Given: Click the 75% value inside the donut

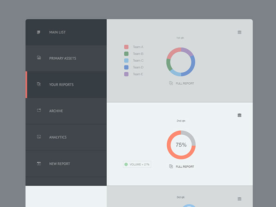Looking at the screenshot, I should click(x=181, y=145).
